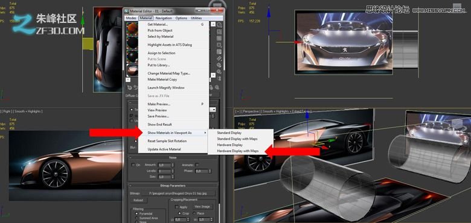This screenshot has height=223, width=471.
Task: Click Put Material to Scene icon
Action: [136, 87]
